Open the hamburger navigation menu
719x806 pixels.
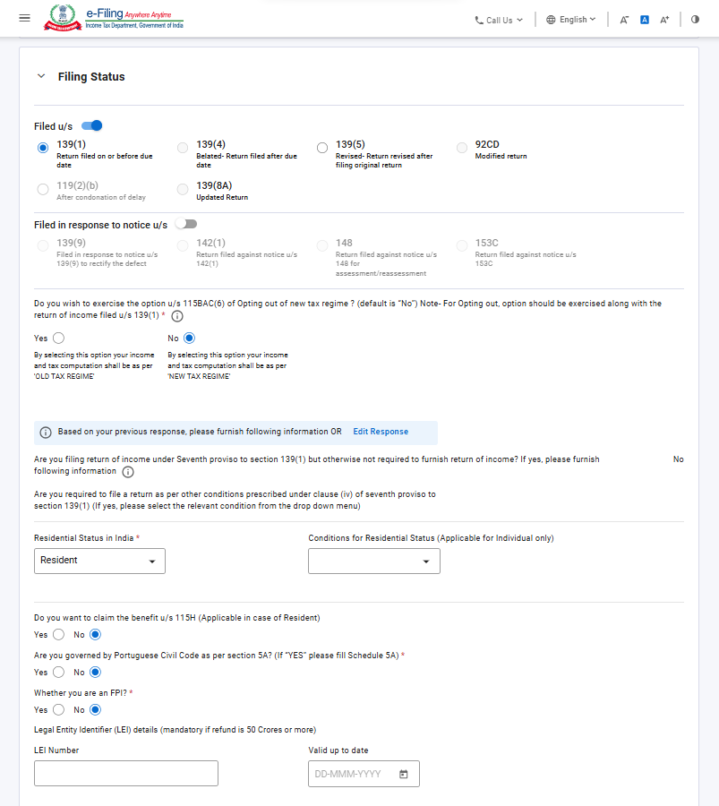24,19
